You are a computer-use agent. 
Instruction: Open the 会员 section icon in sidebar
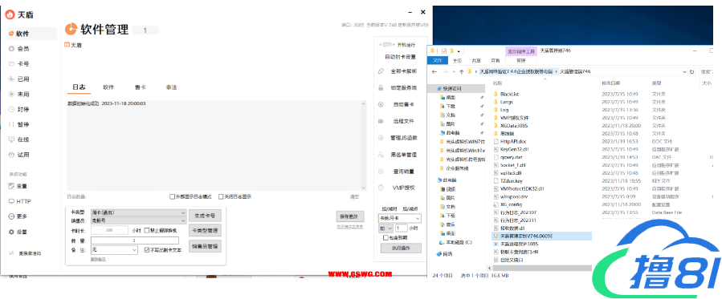click(x=11, y=49)
